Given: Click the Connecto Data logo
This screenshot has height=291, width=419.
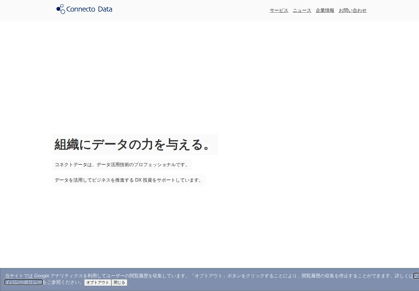Looking at the screenshot, I should [84, 9].
